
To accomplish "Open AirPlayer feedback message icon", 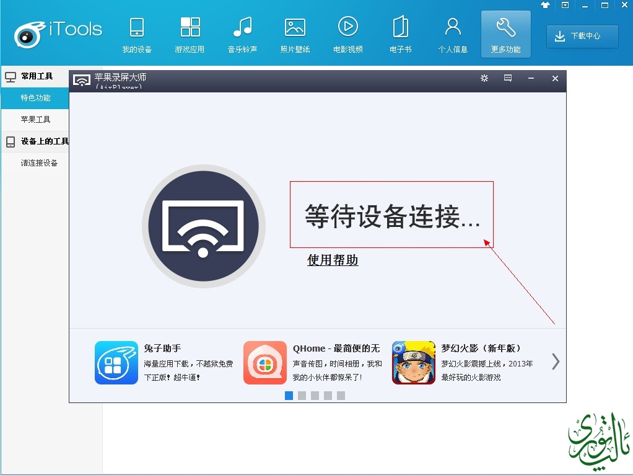I will tap(508, 78).
